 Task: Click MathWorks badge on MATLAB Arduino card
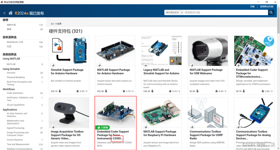coord(99,65)
